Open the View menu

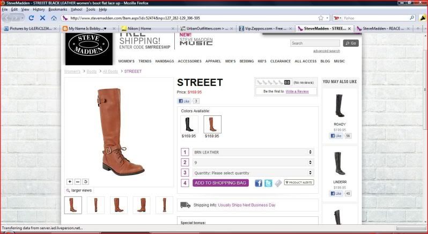tap(25, 9)
